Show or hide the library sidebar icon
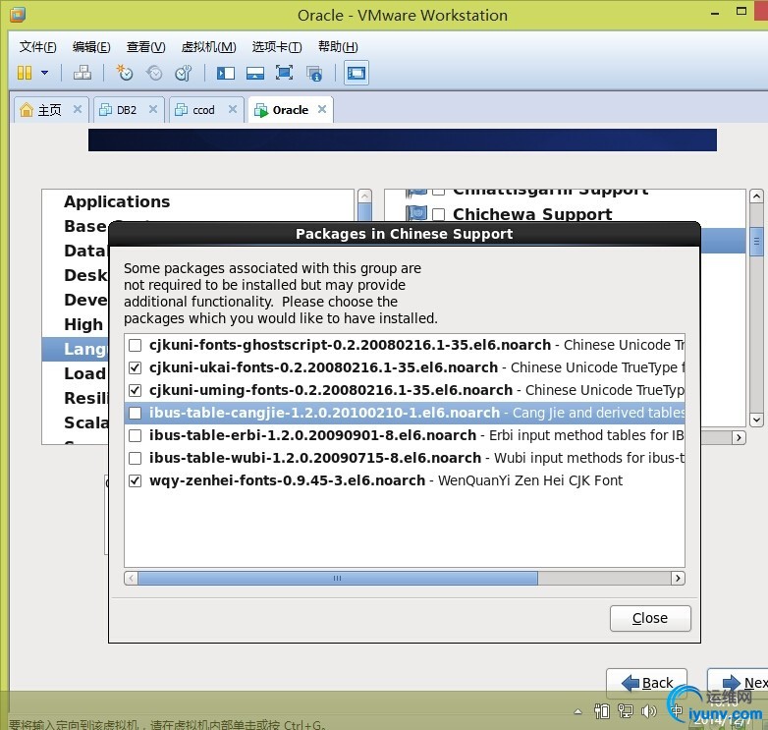This screenshot has height=730, width=768. pyautogui.click(x=226, y=74)
